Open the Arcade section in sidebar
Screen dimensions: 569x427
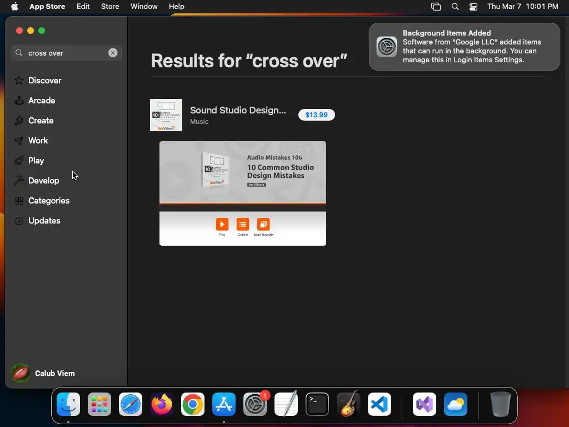[35, 101]
